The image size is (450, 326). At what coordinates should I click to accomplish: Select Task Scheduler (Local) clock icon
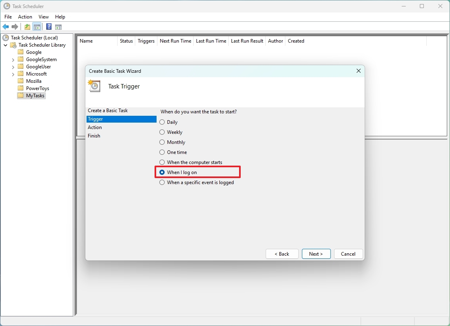(6, 37)
